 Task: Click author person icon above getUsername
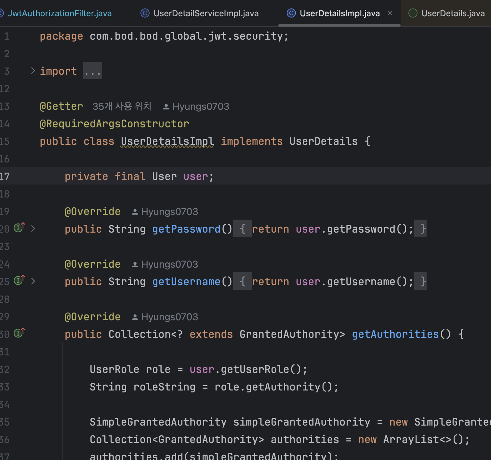click(x=135, y=264)
